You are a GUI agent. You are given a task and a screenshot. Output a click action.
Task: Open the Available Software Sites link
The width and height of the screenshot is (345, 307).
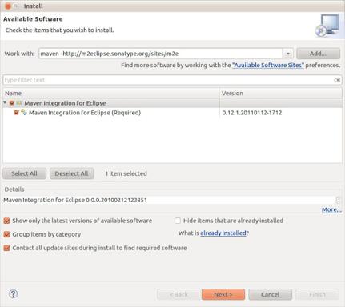(x=268, y=65)
